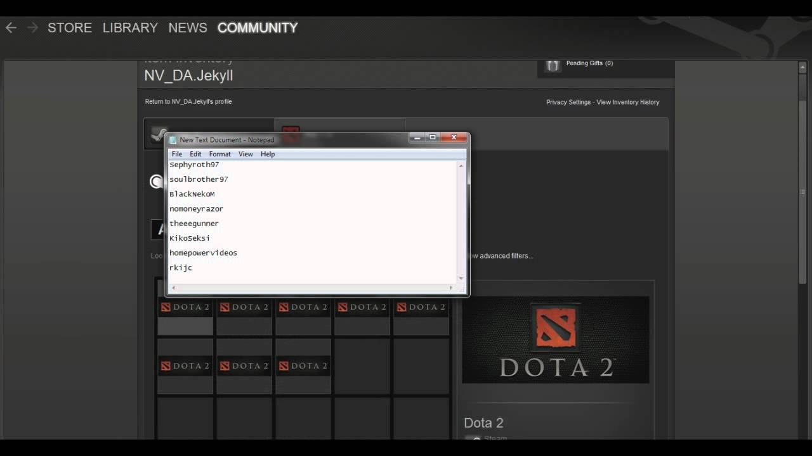Select the third Dota 2 item in second row
812x456 pixels.
pos(303,366)
